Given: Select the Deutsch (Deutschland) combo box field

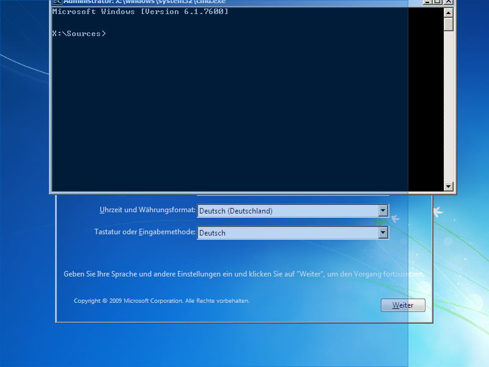Looking at the screenshot, I should pyautogui.click(x=293, y=210).
